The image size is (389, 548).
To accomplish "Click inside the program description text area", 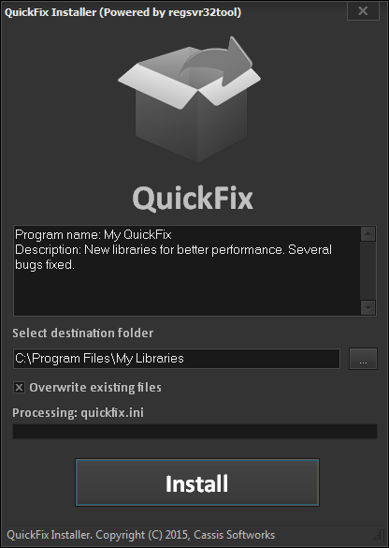I will pyautogui.click(x=187, y=271).
